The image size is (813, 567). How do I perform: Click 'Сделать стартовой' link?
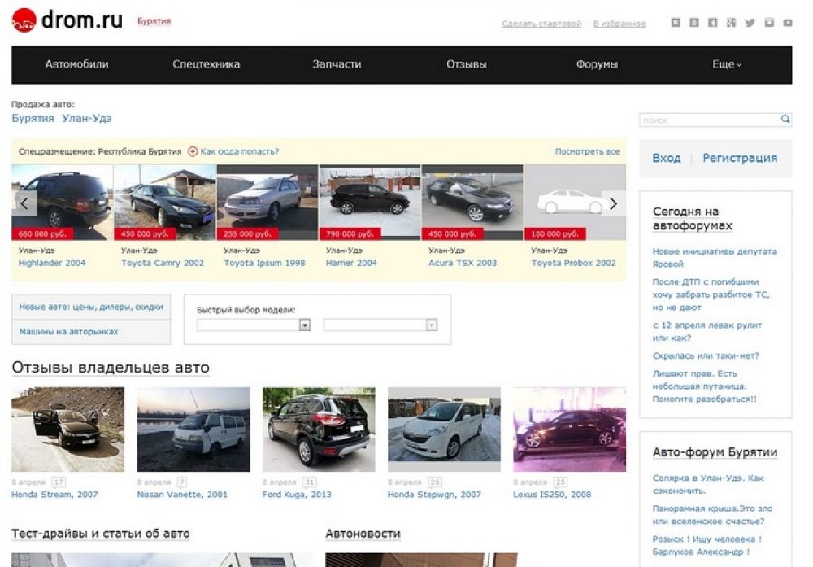tap(541, 24)
